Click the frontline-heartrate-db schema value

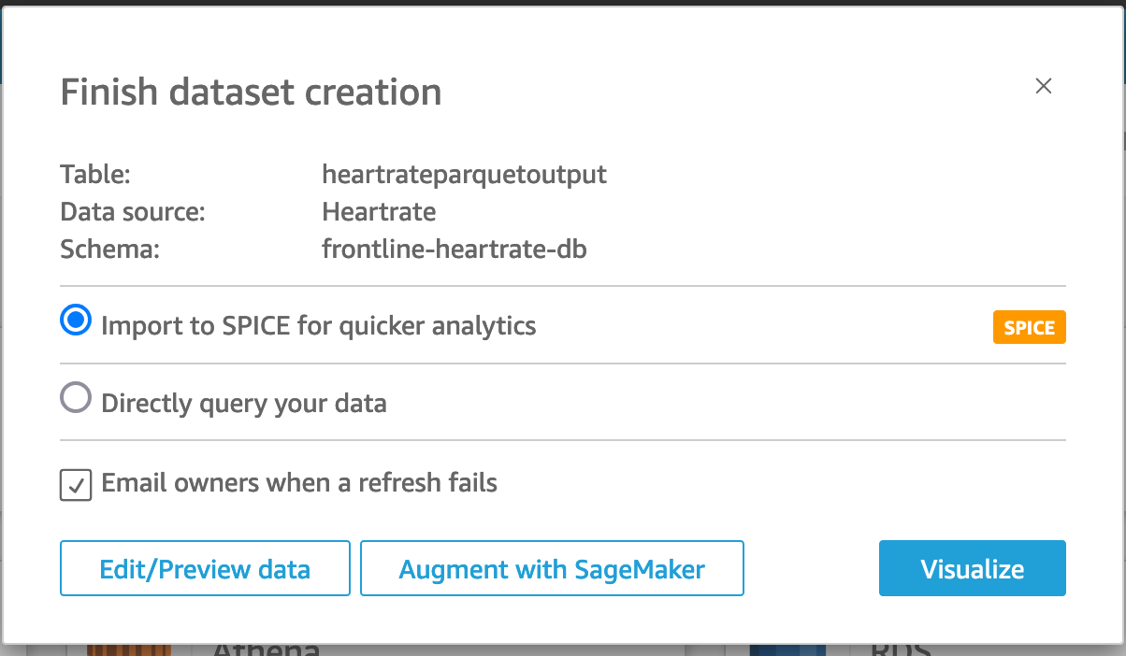(454, 250)
